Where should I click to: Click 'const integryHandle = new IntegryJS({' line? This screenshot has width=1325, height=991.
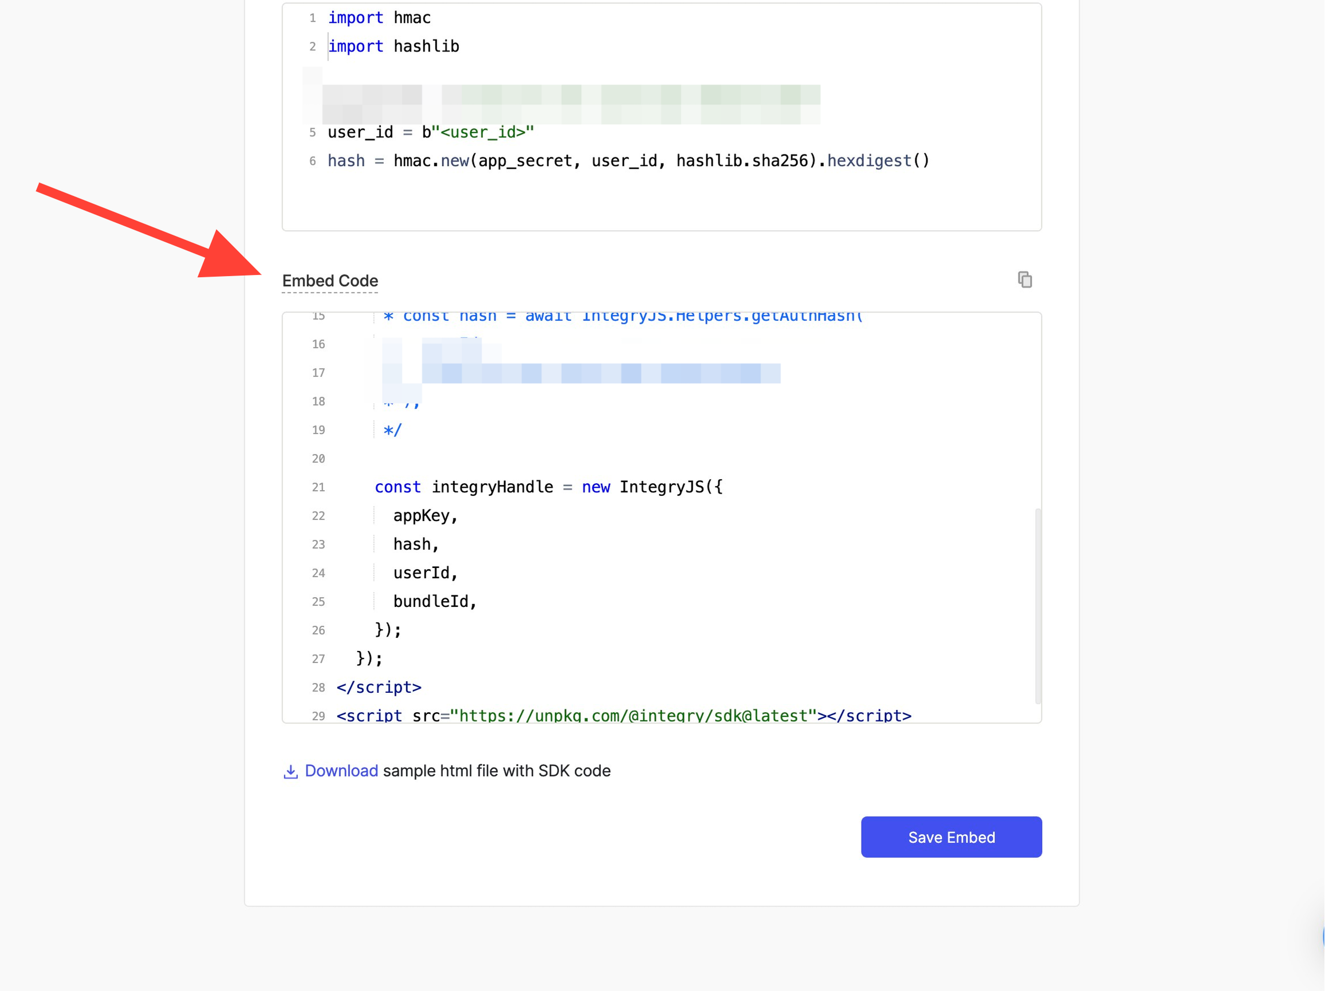[549, 487]
